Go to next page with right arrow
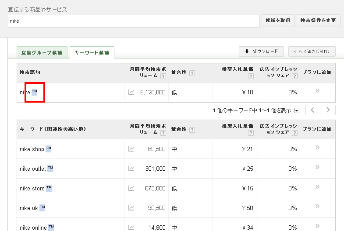This screenshot has width=344, height=231. tap(328, 110)
